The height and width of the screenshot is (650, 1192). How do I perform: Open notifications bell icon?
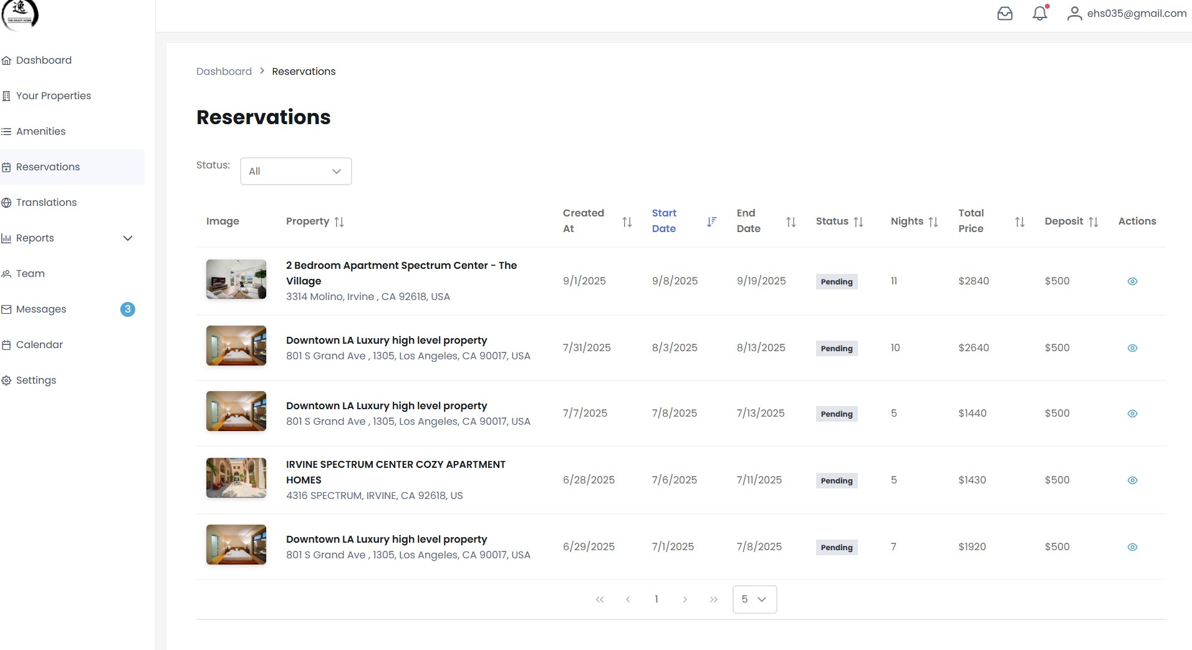(1039, 14)
